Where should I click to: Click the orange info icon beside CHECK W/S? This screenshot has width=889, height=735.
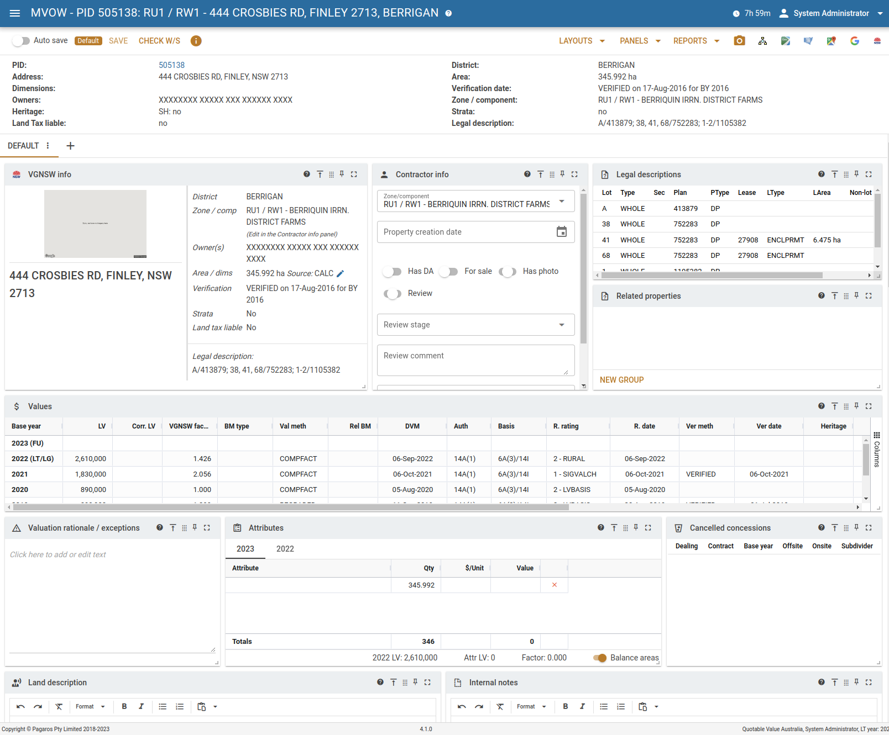(x=196, y=41)
